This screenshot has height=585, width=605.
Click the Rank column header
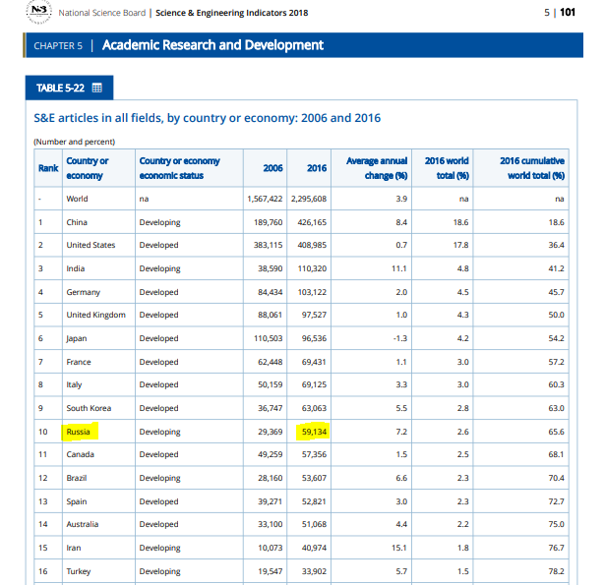pos(48,168)
